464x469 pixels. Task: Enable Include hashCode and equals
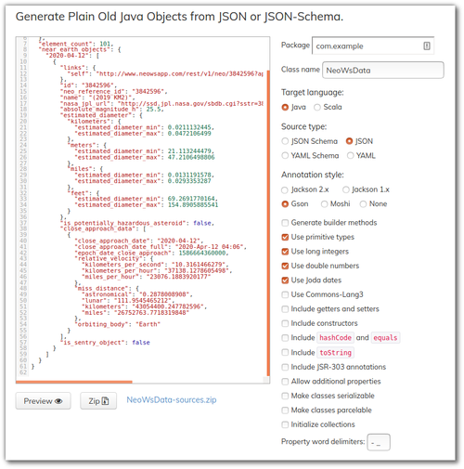pos(285,338)
